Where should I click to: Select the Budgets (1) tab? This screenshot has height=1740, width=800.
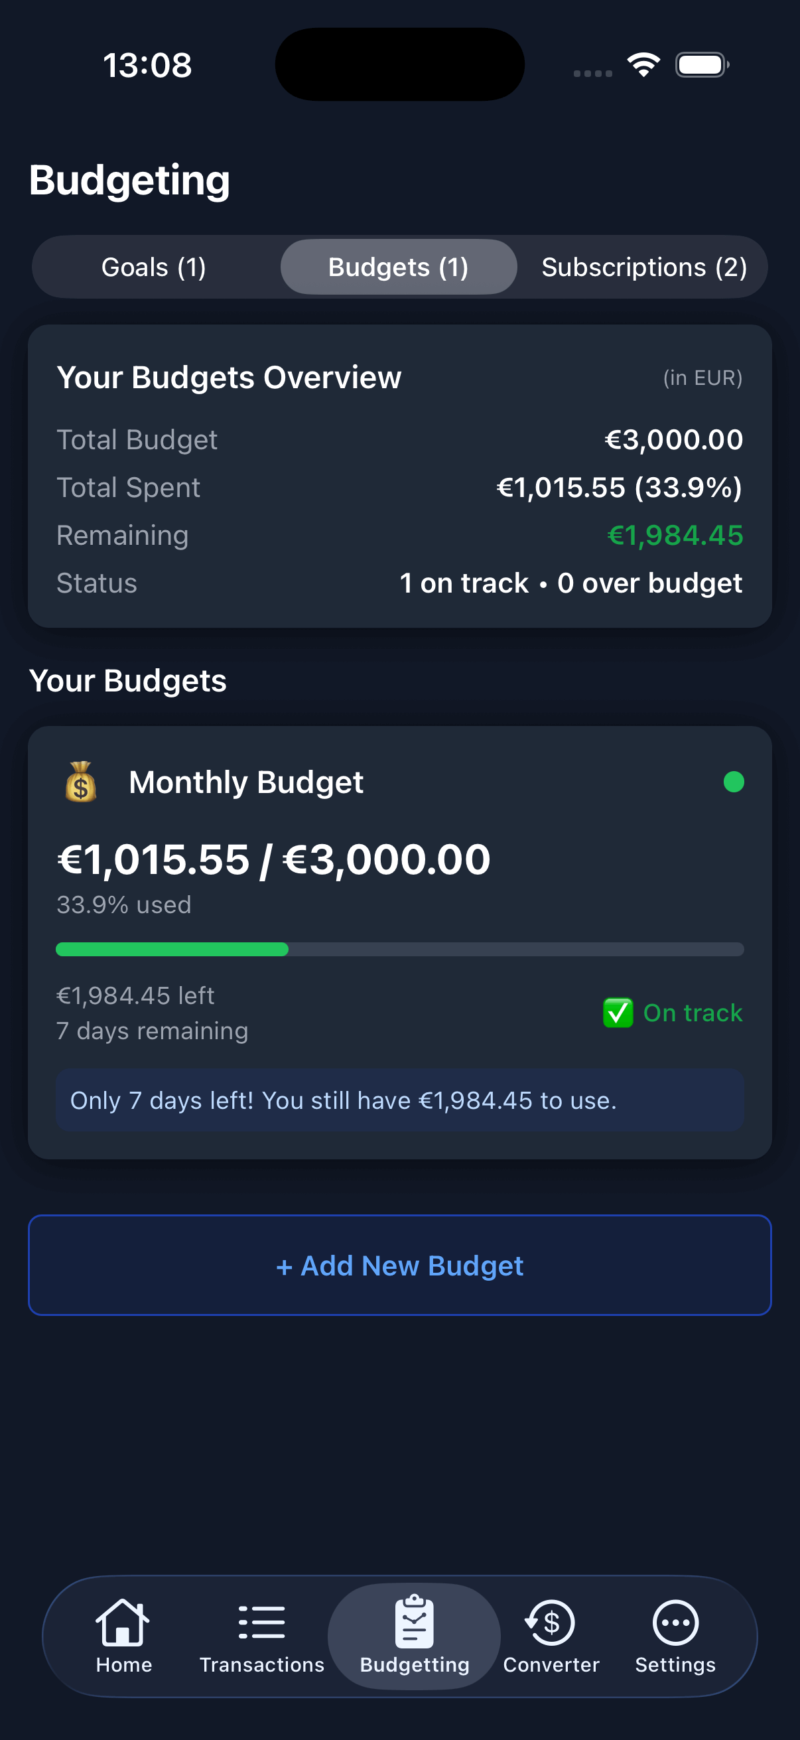click(x=398, y=267)
